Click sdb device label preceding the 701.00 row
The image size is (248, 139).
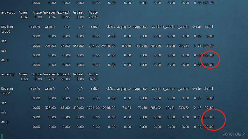tap(4, 41)
